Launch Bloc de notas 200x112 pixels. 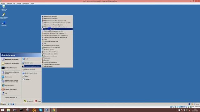tap(11, 77)
